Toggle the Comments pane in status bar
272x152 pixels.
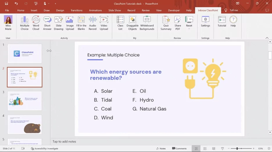[179, 149]
